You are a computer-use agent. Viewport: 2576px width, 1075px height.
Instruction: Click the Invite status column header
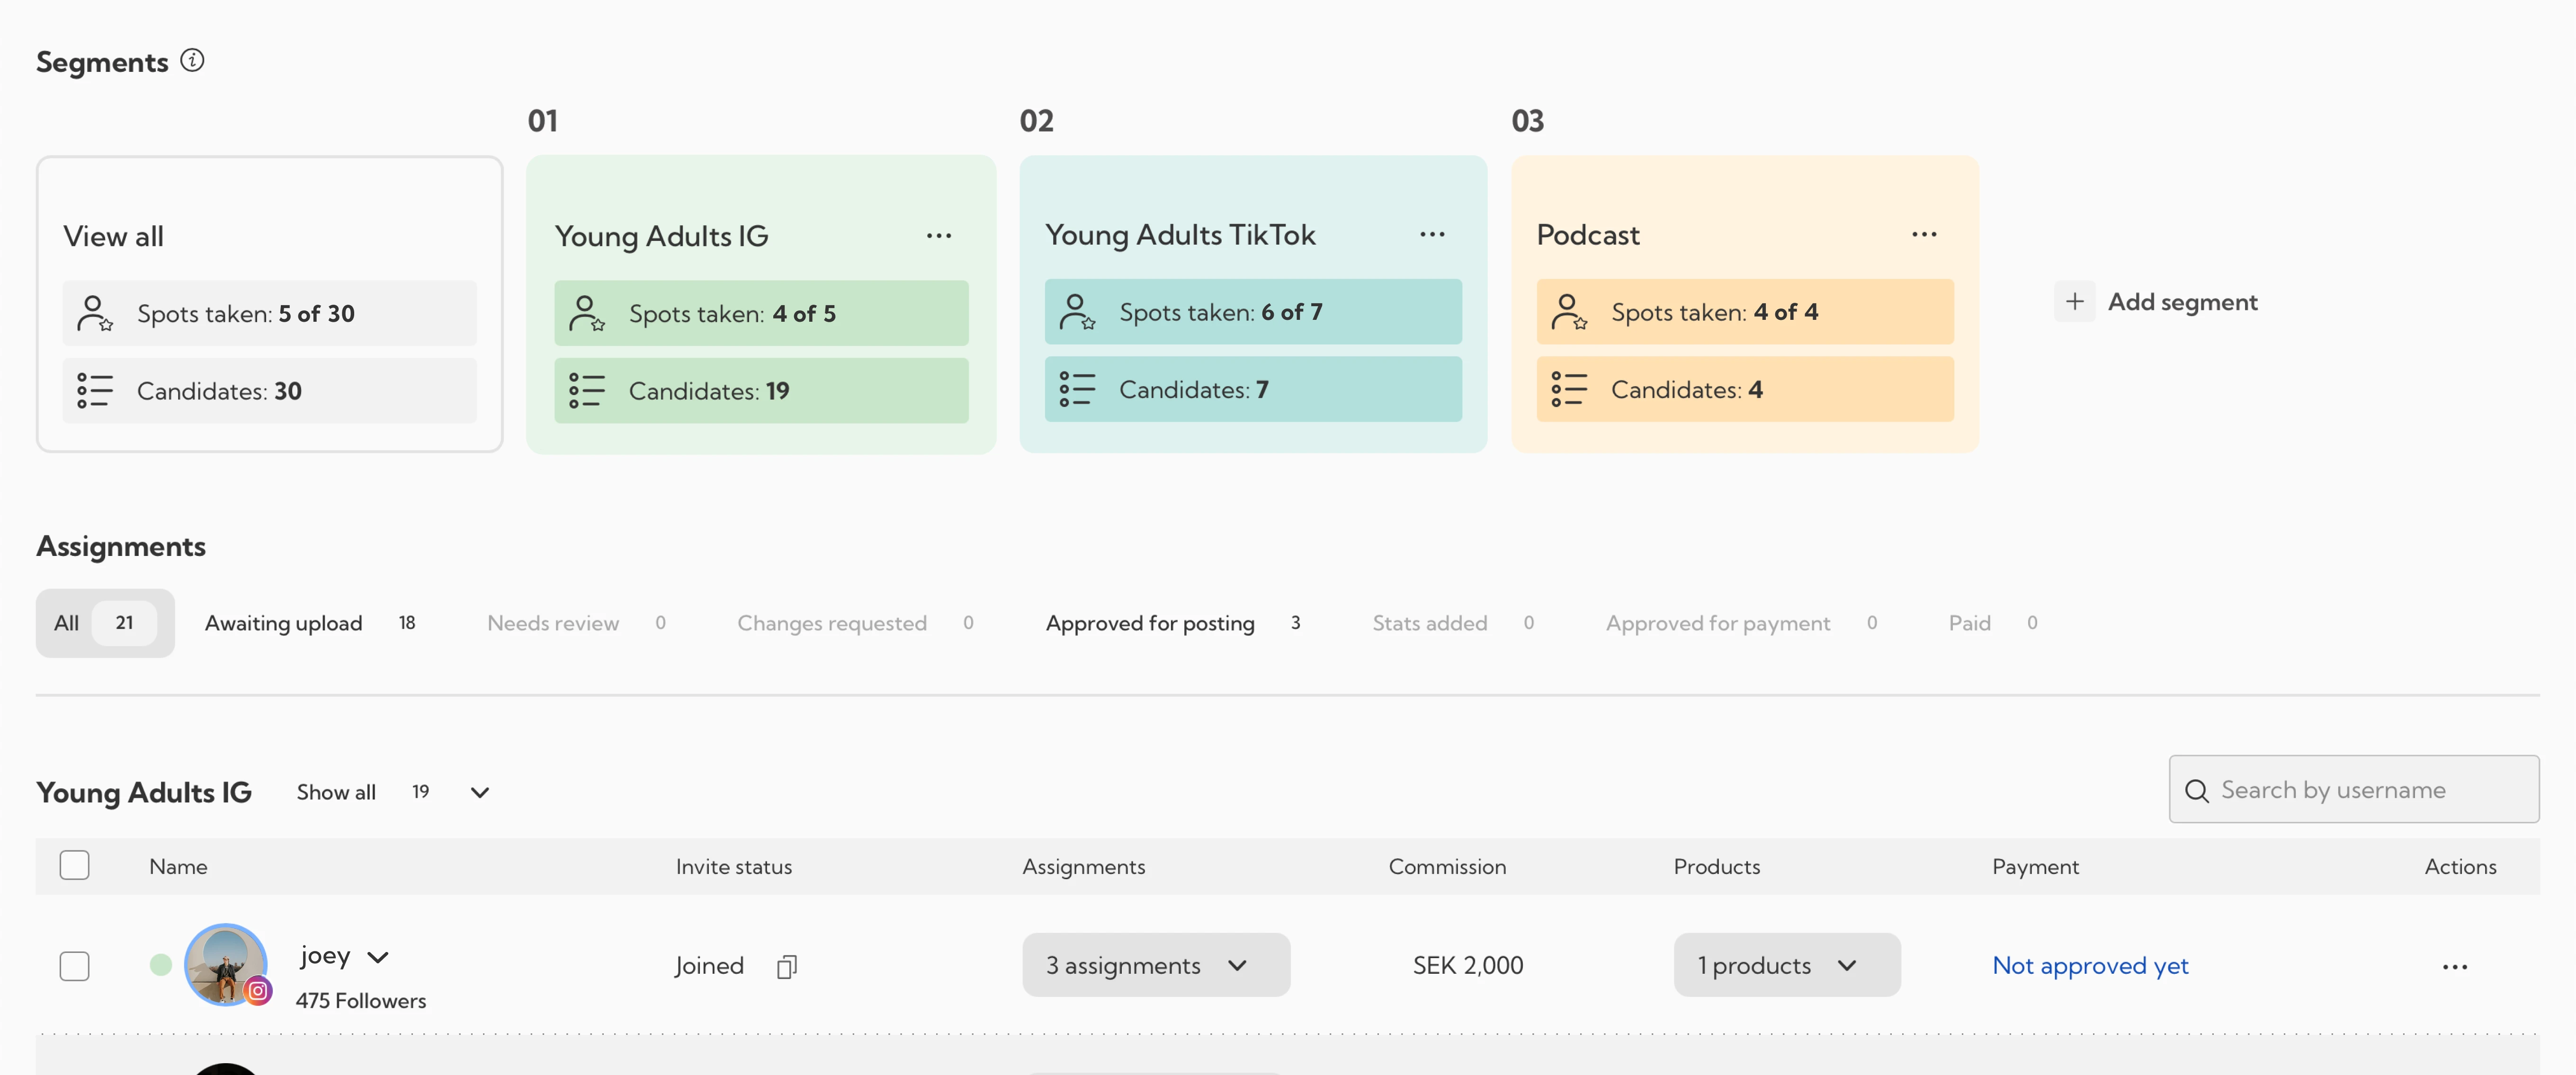[x=734, y=866]
